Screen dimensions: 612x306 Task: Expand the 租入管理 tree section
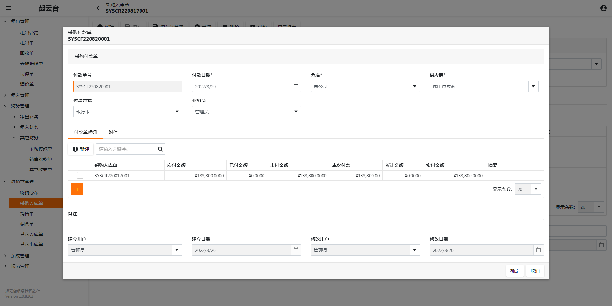pyautogui.click(x=5, y=95)
